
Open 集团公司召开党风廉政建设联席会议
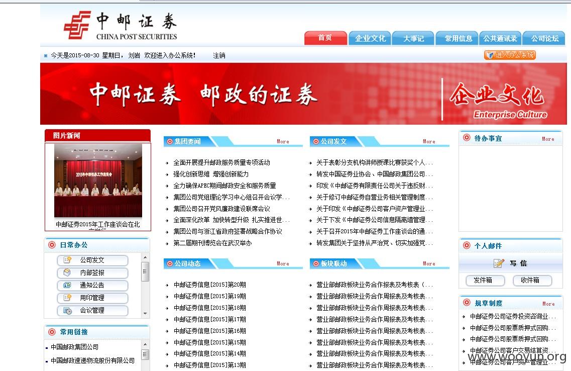click(222, 209)
